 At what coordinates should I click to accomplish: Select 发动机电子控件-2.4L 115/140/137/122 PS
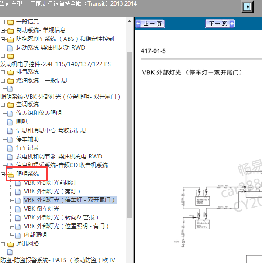55,64
